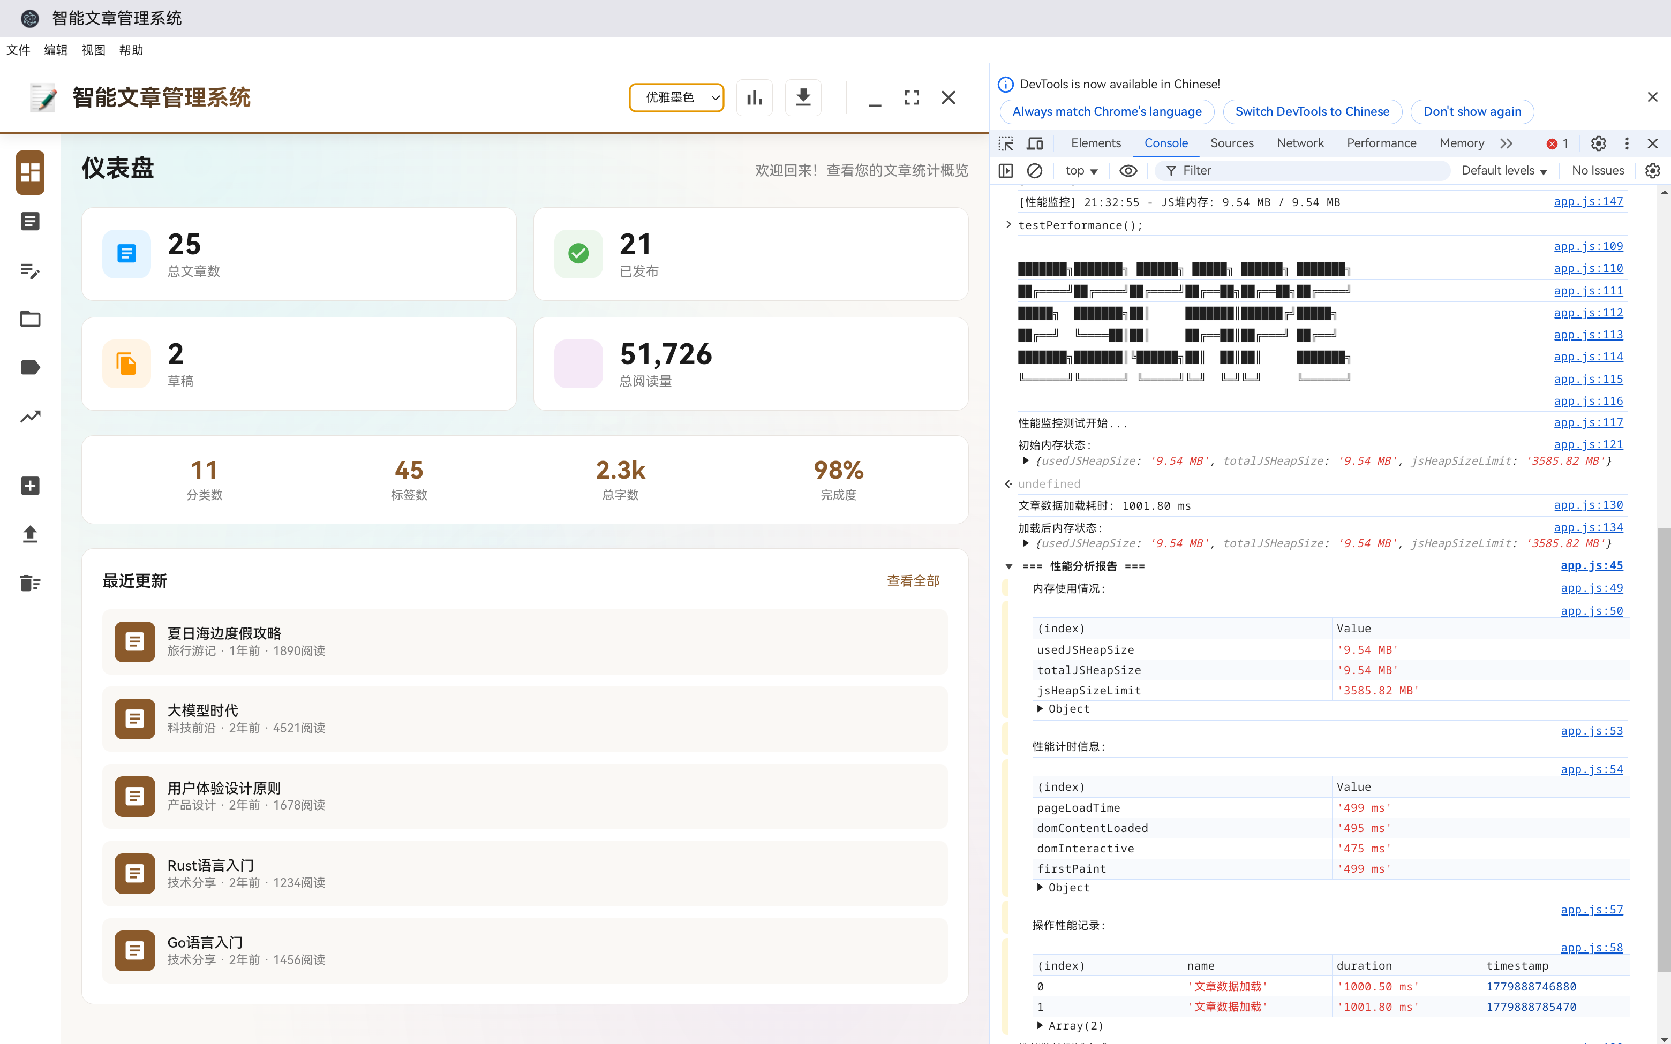
Task: Expand Object under timing table
Action: [1039, 887]
